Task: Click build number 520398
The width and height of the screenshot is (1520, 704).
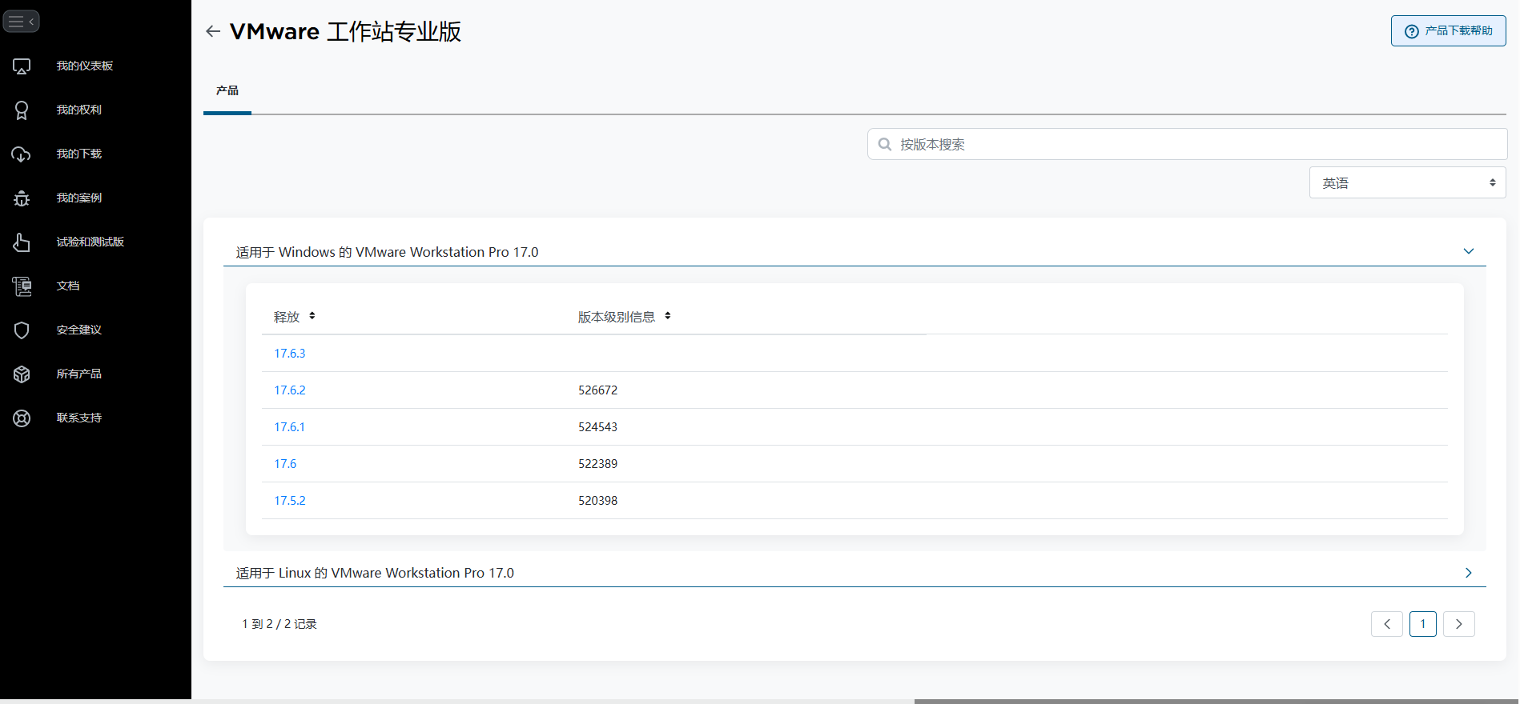Action: click(598, 501)
